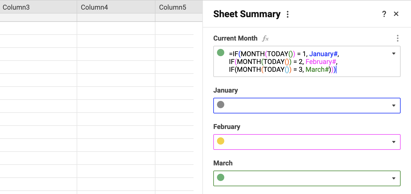Click the yellow status circle in February field
The image size is (411, 194).
pos(221,141)
